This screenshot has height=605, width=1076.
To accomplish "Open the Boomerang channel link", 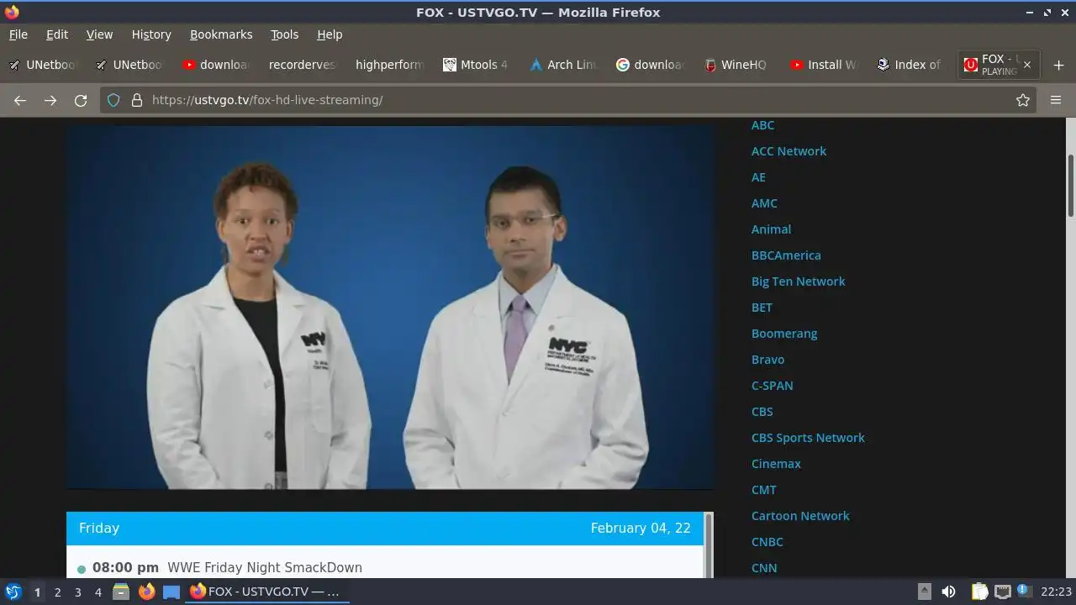I will click(784, 334).
